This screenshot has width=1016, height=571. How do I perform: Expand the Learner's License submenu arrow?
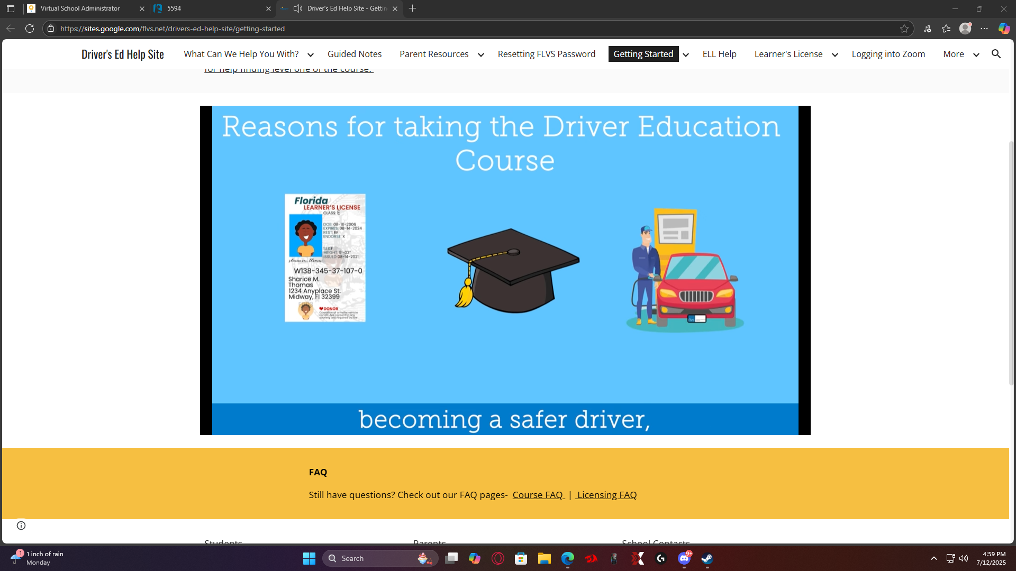(x=834, y=55)
